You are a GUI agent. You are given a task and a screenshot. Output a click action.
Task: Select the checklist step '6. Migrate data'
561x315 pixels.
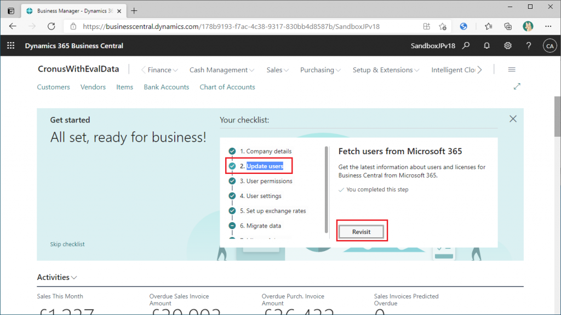tap(255, 226)
